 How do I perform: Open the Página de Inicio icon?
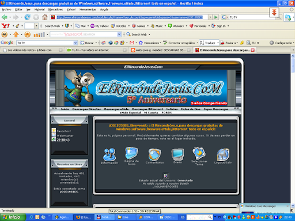131,153
